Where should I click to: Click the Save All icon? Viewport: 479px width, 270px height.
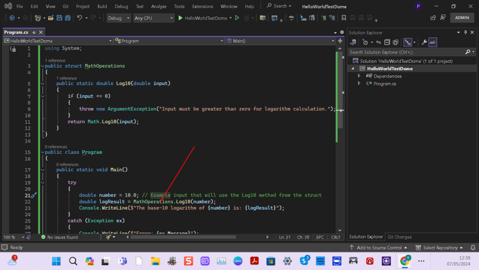pos(68,18)
